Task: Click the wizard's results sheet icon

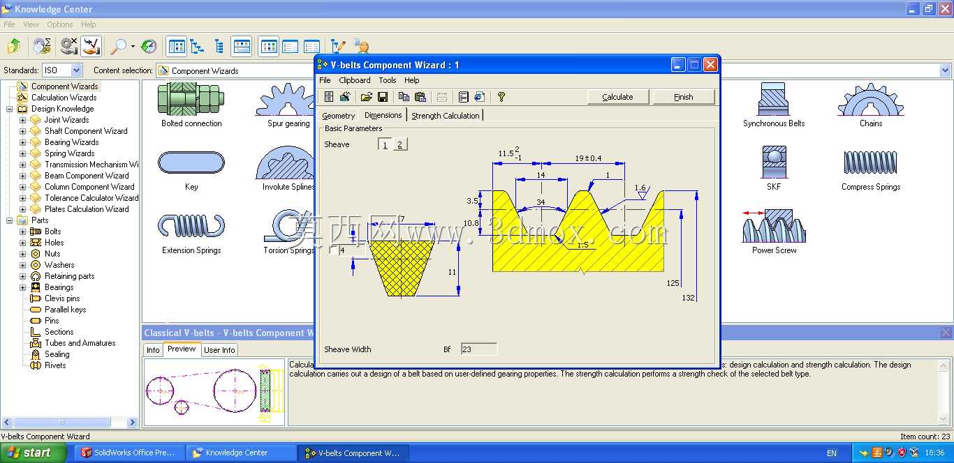Action: (x=329, y=97)
